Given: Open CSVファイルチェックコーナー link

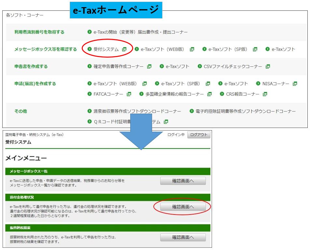Looking at the screenshot, I should (x=233, y=66).
